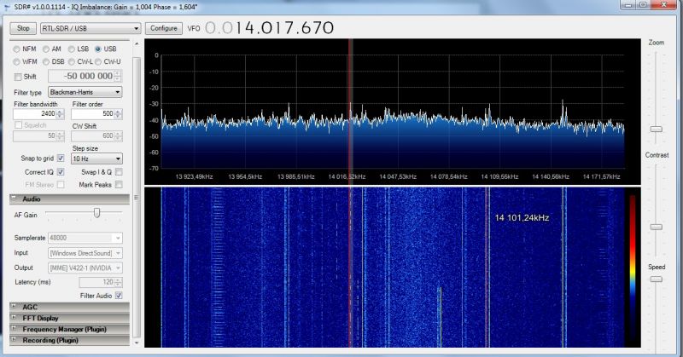Open the Filter type Blackman-Harris dropdown
This screenshot has height=357, width=683.
[85, 92]
